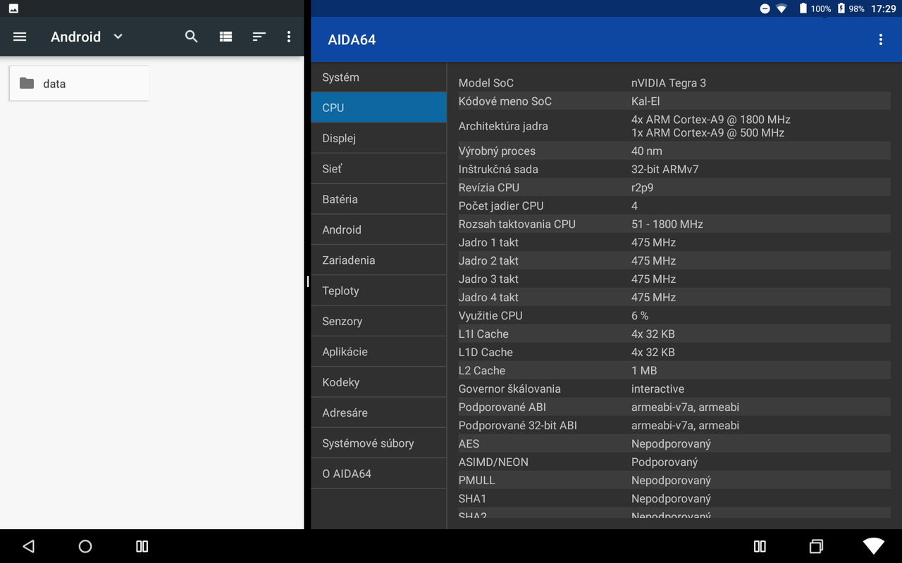The height and width of the screenshot is (563, 902).
Task: Select the Výrobný proces label
Action: coord(497,151)
